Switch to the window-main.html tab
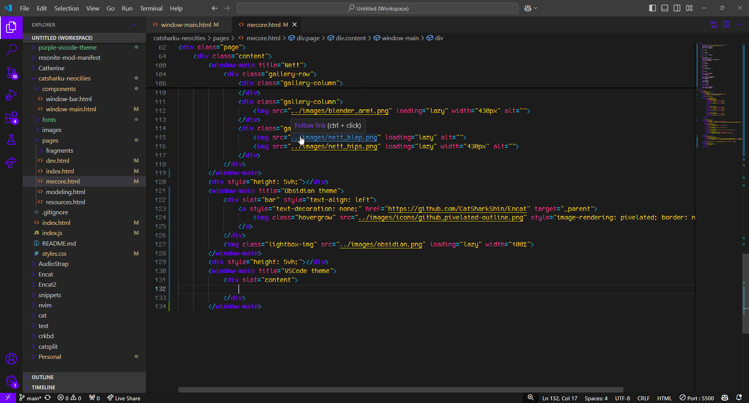This screenshot has height=403, width=749. pos(186,25)
